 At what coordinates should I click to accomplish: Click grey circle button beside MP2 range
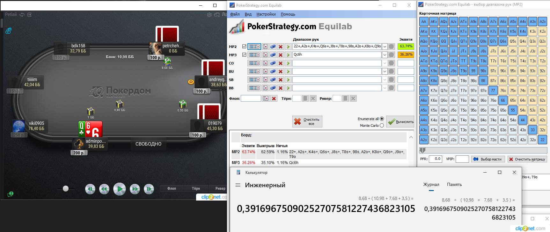pos(392,47)
